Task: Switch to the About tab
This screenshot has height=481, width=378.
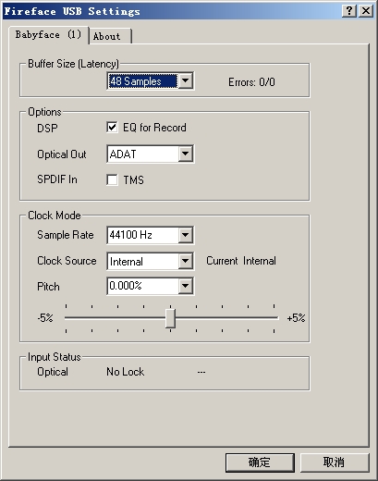Action: tap(109, 36)
